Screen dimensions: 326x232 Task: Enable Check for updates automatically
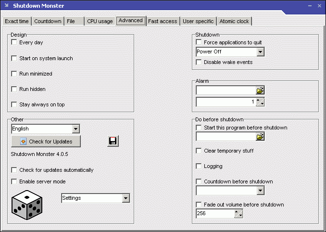pyautogui.click(x=14, y=170)
